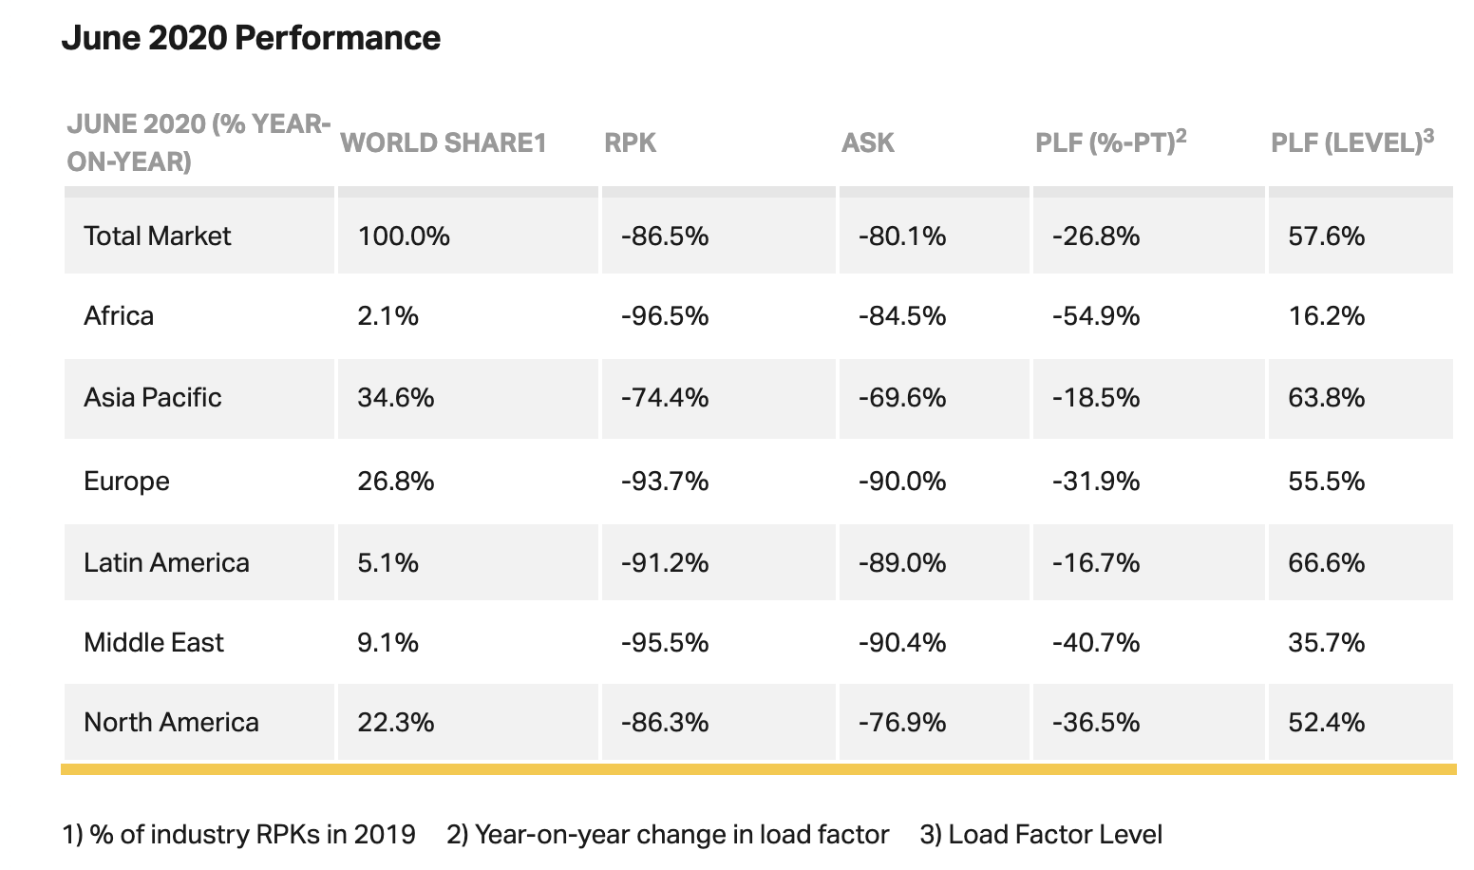
Task: Click the Asia Pacific row label
Action: coord(153,397)
